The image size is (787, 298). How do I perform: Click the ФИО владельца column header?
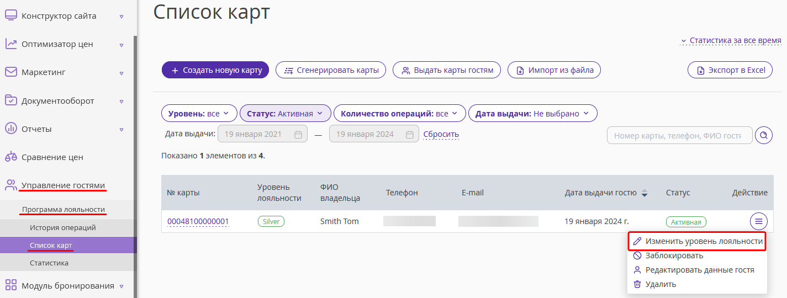point(340,193)
